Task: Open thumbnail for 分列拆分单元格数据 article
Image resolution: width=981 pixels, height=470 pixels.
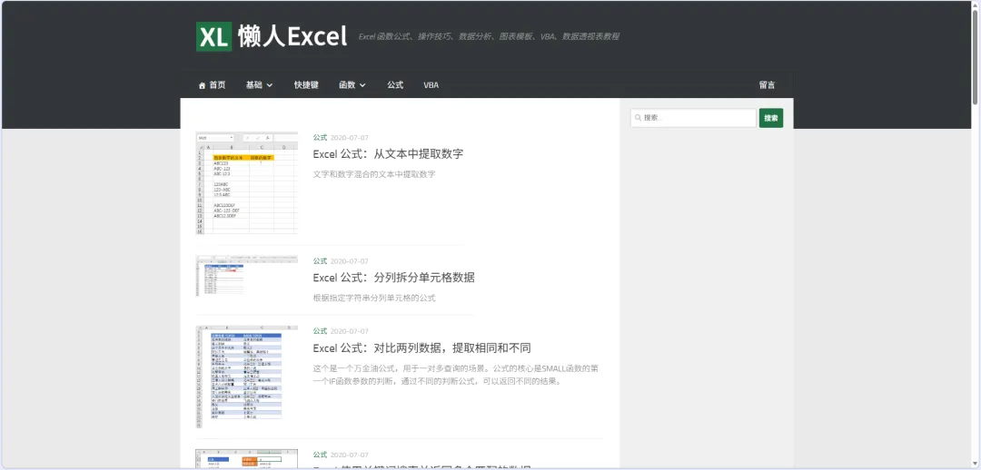Action: (x=246, y=275)
